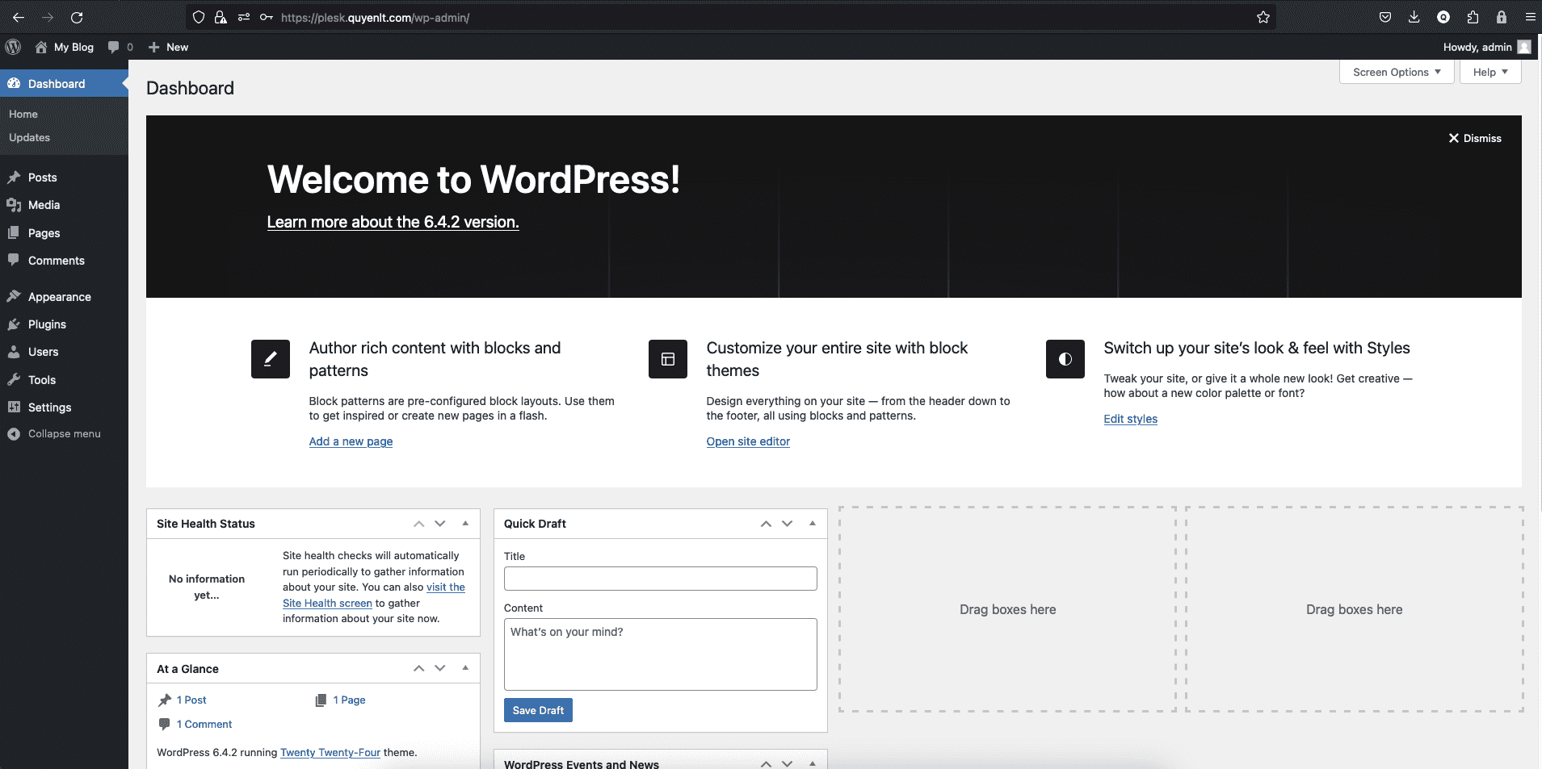This screenshot has height=769, width=1542.
Task: Click the Quick Draft Title input field
Action: click(660, 579)
